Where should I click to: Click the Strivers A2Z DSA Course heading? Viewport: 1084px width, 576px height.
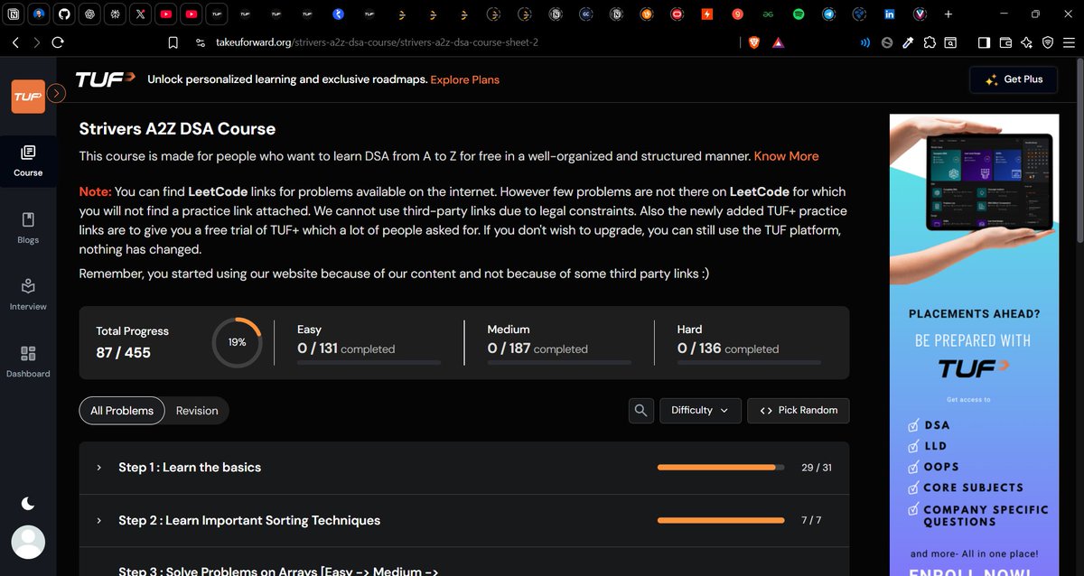click(177, 129)
